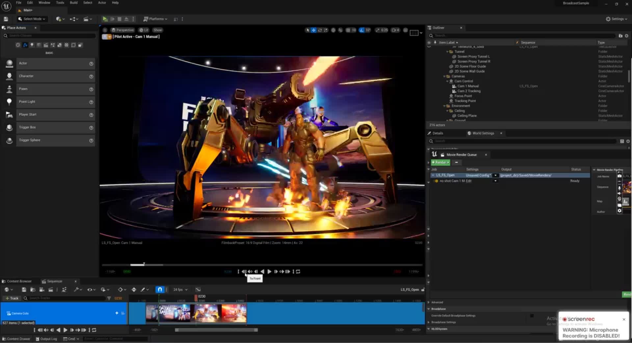This screenshot has height=343, width=632.
Task: Select the Scale tool in the viewport
Action: coord(326,30)
